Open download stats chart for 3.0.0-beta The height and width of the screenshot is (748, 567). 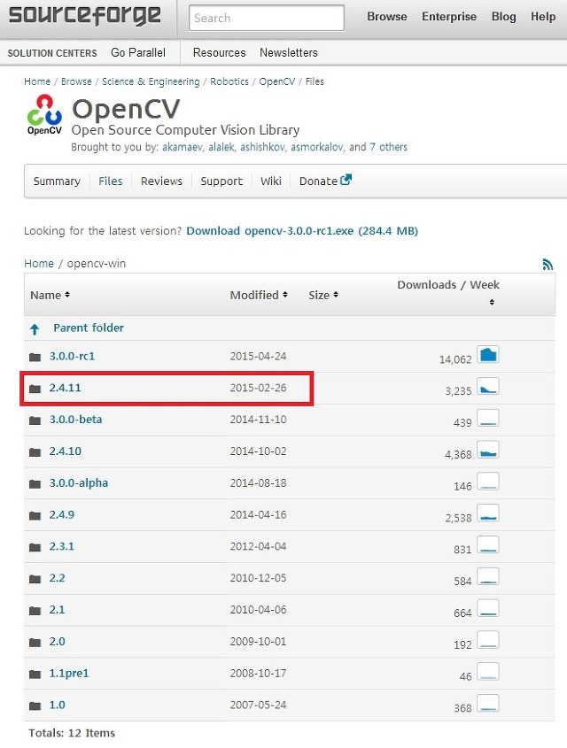488,419
